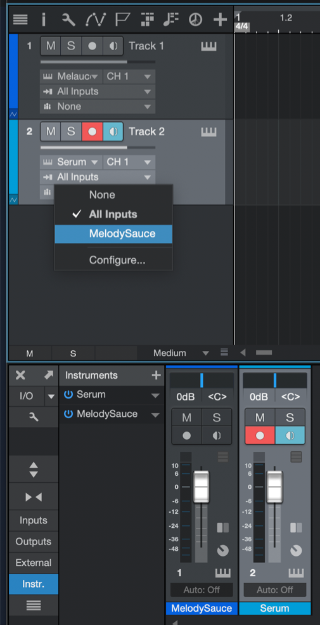Screen dimensions: 320x625
Task: Toggle monitor on MelodySauce mixer channel
Action: pyautogui.click(x=217, y=435)
